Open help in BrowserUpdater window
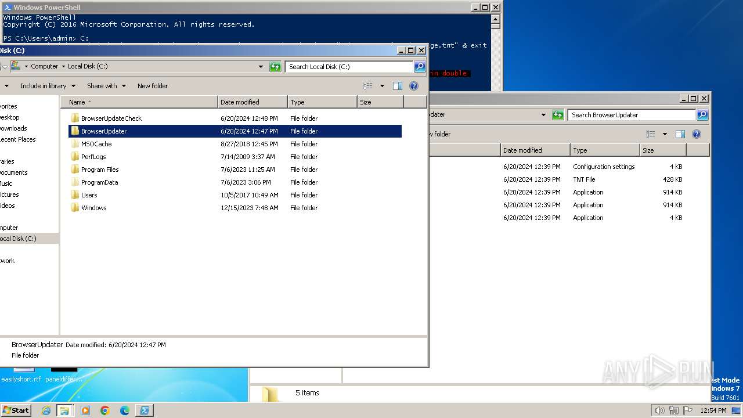 click(697, 134)
